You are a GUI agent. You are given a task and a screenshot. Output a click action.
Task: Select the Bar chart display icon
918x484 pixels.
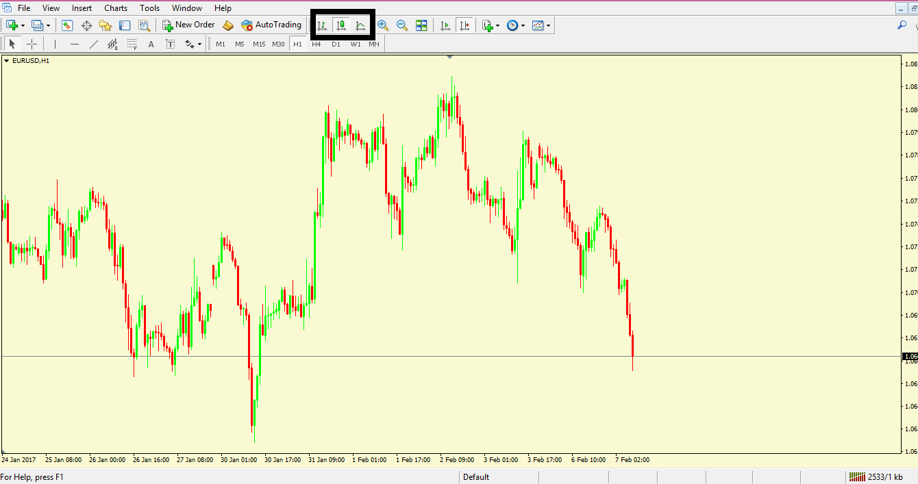point(321,25)
